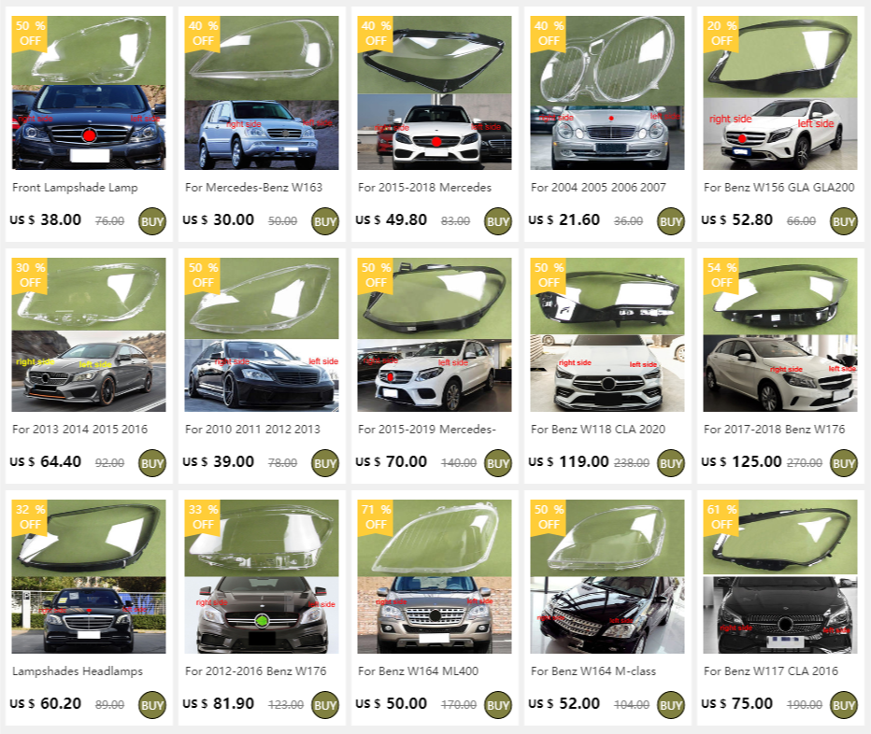
Task: Open 'Front Lampshade Lamp' product title
Action: (75, 188)
